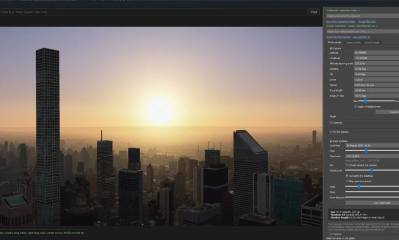This screenshot has height=240, width=399.
Task: Click the Copy machine ID link
Action: pyautogui.click(x=361, y=37)
